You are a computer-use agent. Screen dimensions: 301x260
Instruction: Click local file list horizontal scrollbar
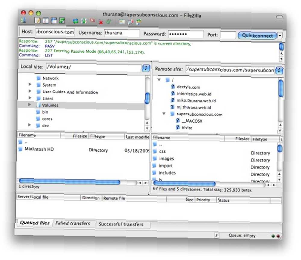pos(70,181)
